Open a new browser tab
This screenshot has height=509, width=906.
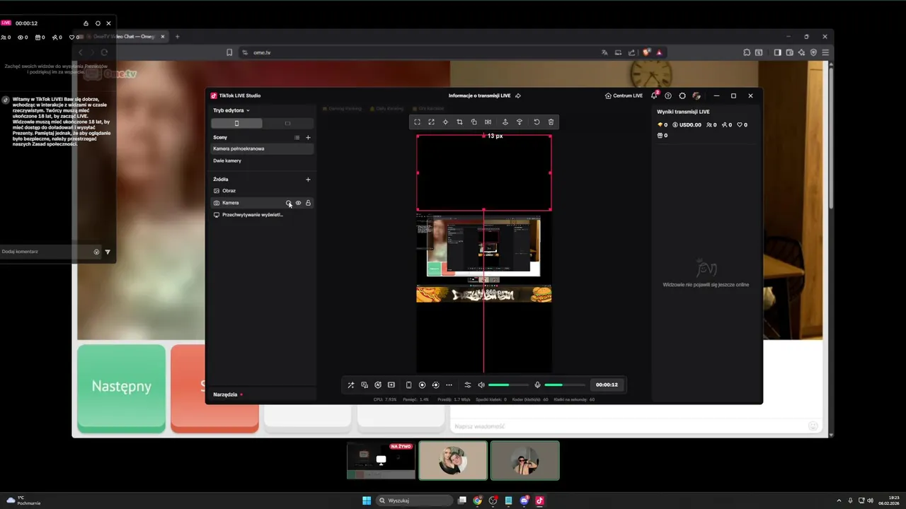pyautogui.click(x=177, y=37)
